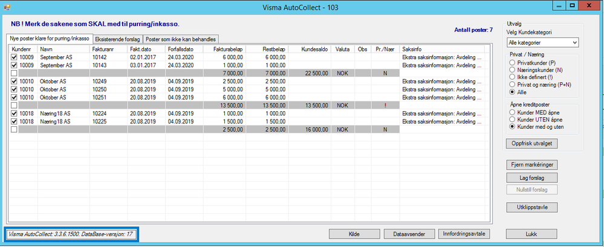Open the Nye poster klare for purring/inkasso tab
This screenshot has height=247, width=604.
tap(50, 39)
